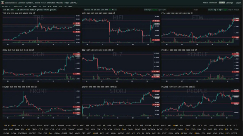The width and height of the screenshot is (243, 136).
Task: Set sort to 15m
Action: tap(12, 10)
